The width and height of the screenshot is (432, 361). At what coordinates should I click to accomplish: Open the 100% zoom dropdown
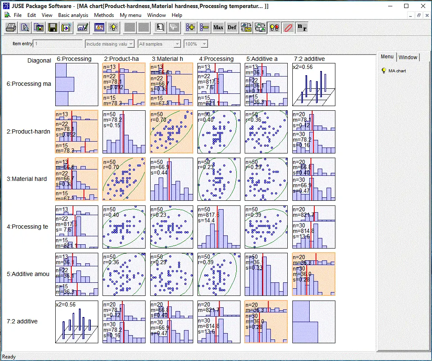204,44
